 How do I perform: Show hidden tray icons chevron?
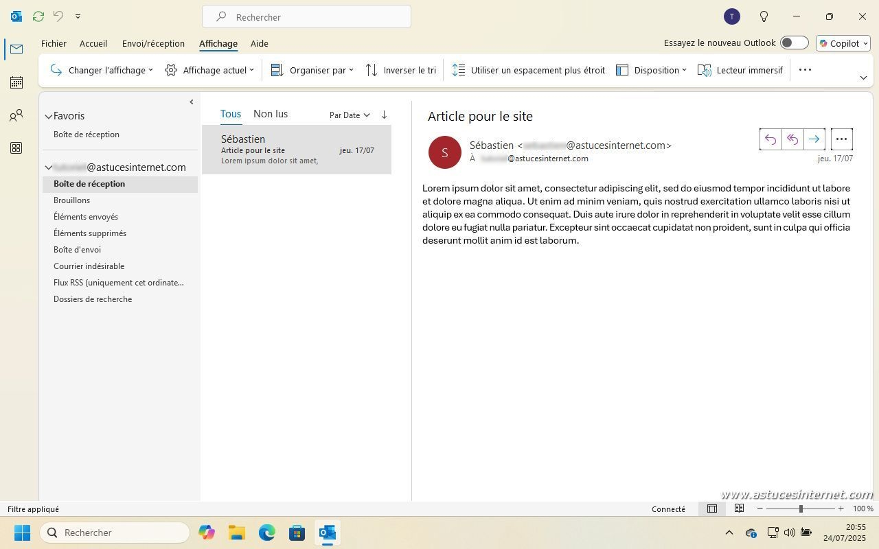(x=729, y=533)
